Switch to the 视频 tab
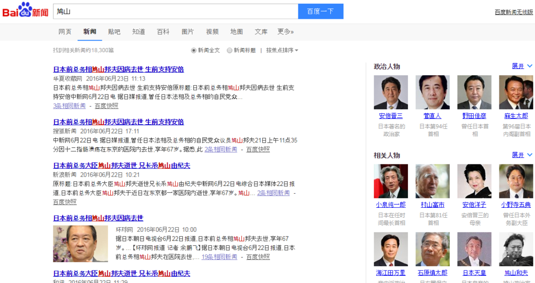535x283 pixels. (212, 32)
